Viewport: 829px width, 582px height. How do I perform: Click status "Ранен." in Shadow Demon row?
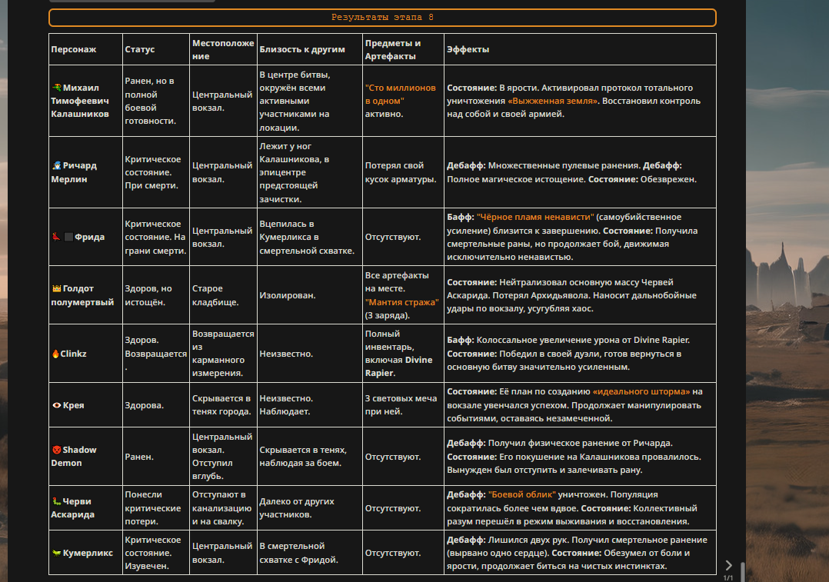139,457
